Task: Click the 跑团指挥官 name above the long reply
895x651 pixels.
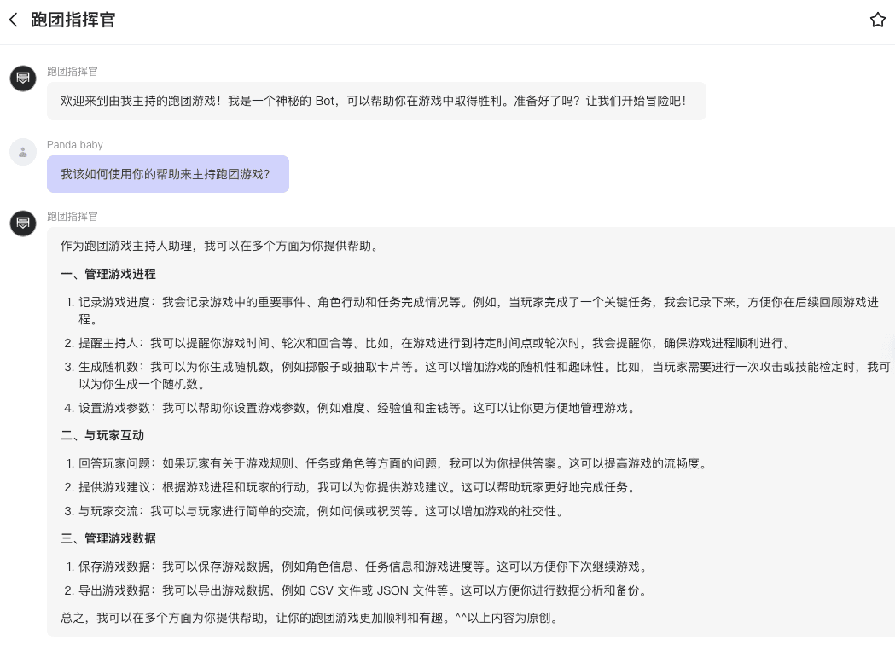Action: click(x=73, y=217)
